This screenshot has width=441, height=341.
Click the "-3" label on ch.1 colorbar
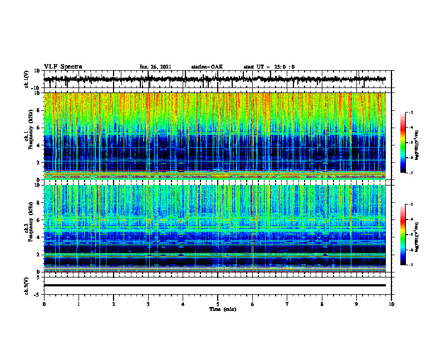[411, 113]
